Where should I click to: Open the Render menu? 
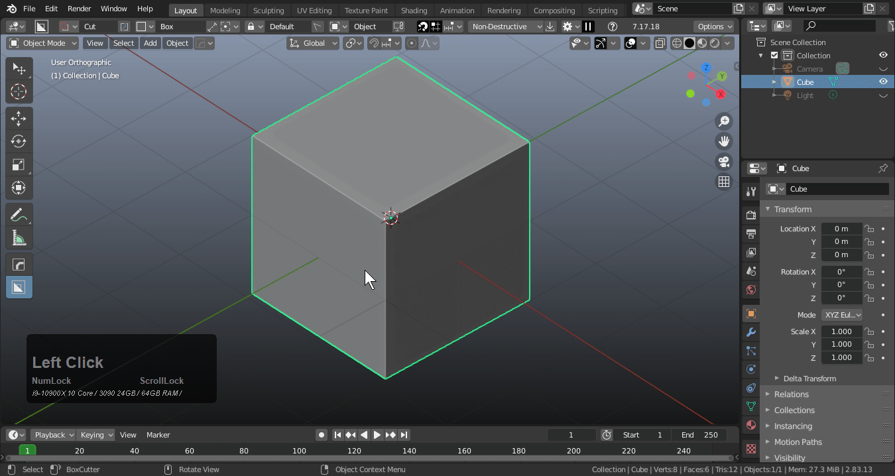click(80, 9)
